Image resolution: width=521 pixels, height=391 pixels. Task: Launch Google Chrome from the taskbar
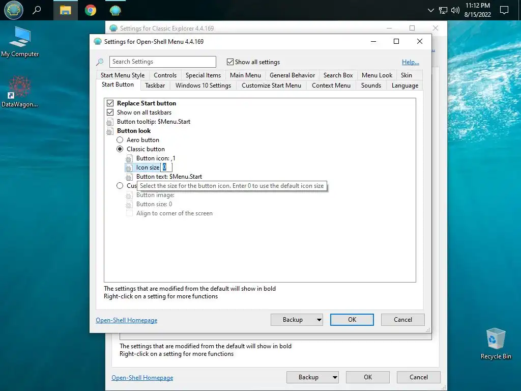(x=91, y=10)
